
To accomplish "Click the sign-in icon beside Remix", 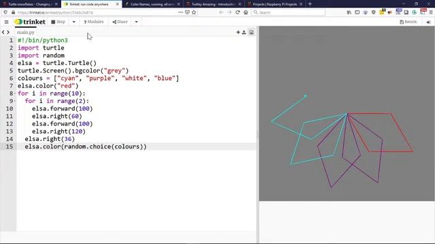I will point(428,22).
